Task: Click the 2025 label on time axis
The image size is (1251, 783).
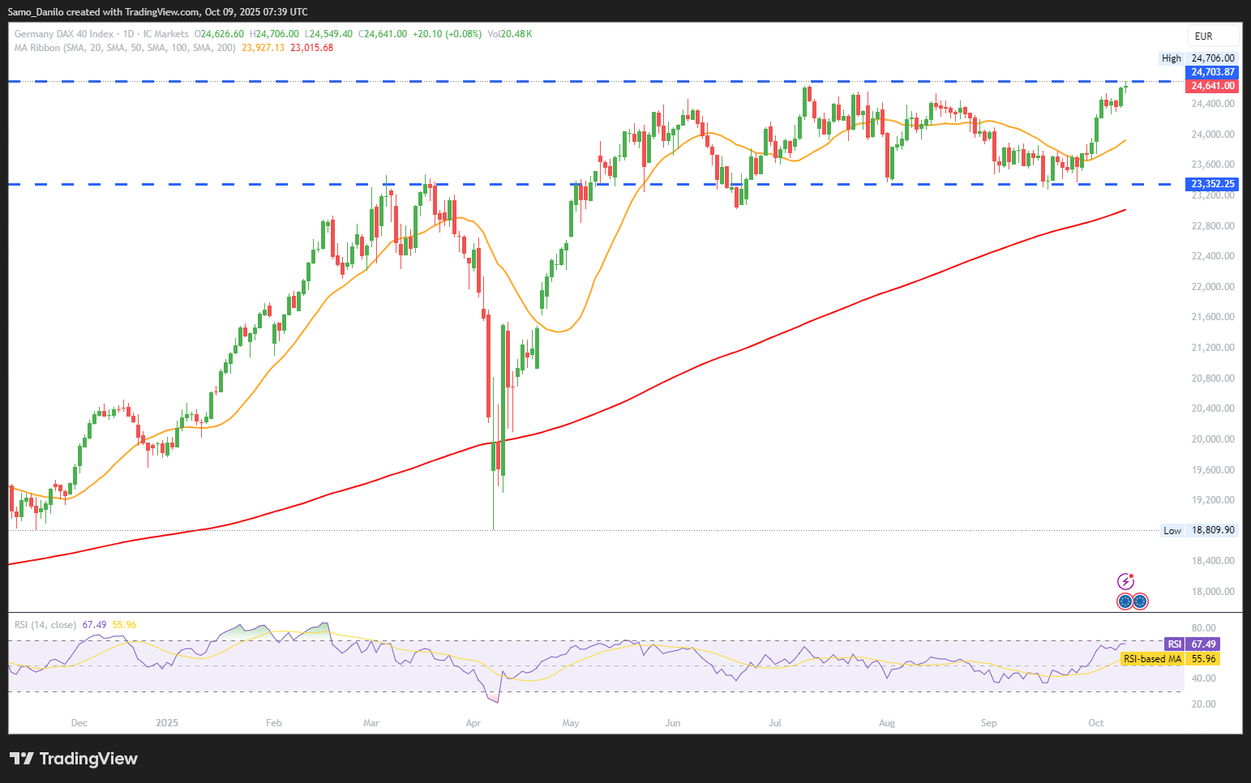Action: coord(167,722)
